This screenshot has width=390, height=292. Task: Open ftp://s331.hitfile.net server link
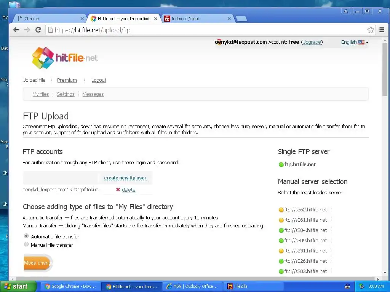(305, 251)
